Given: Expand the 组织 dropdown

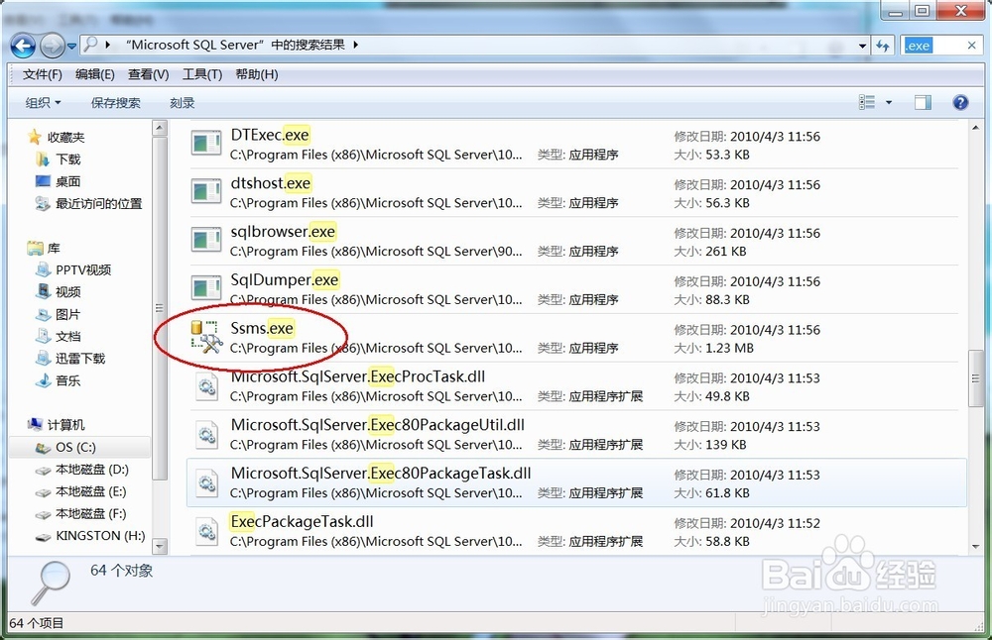Looking at the screenshot, I should (43, 102).
